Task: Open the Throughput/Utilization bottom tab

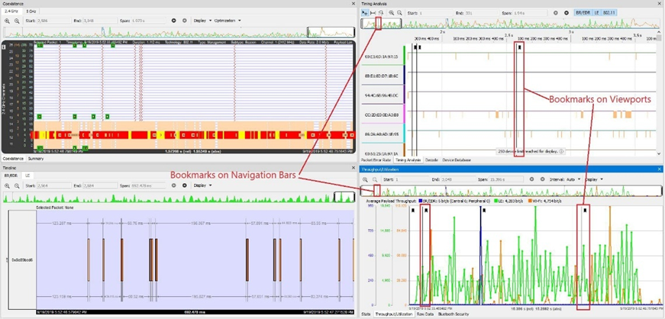Action: [x=393, y=314]
